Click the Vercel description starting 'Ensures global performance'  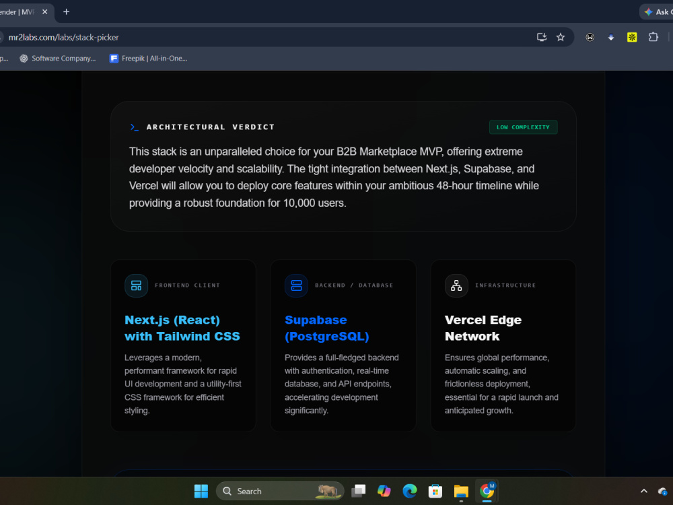(501, 384)
